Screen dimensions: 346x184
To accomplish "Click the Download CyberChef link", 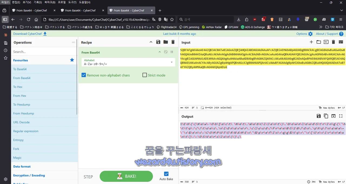I will [30, 34].
